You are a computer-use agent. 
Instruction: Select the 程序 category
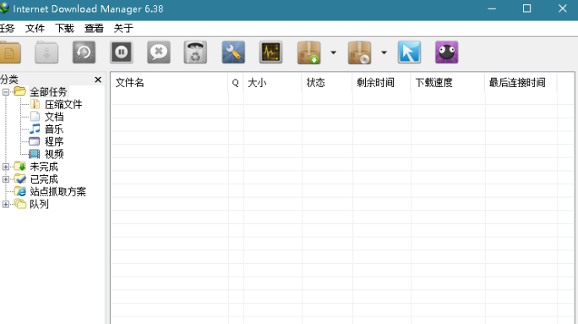(x=54, y=142)
